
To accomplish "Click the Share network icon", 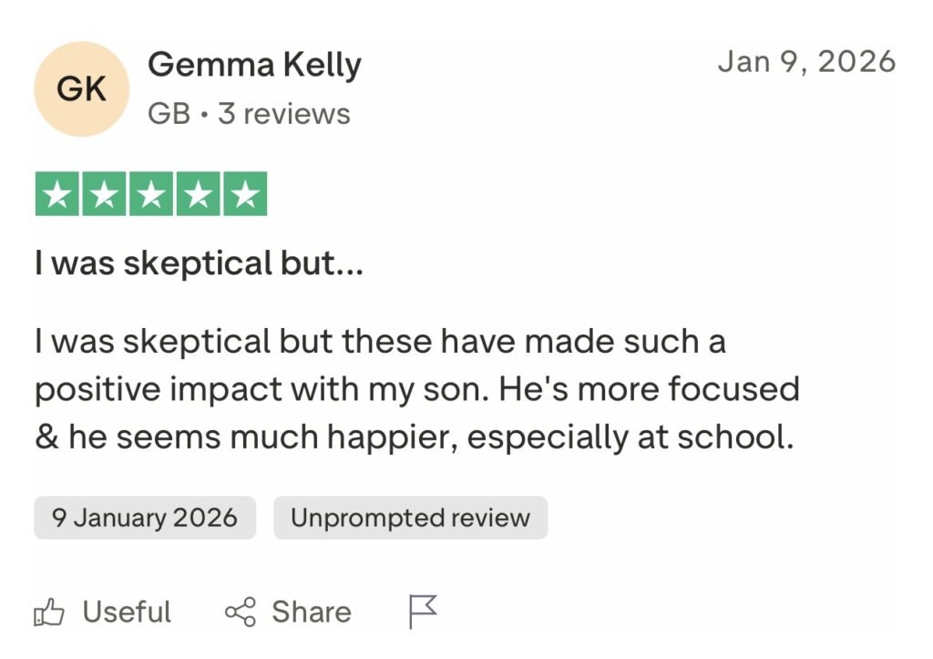I will click(x=241, y=613).
